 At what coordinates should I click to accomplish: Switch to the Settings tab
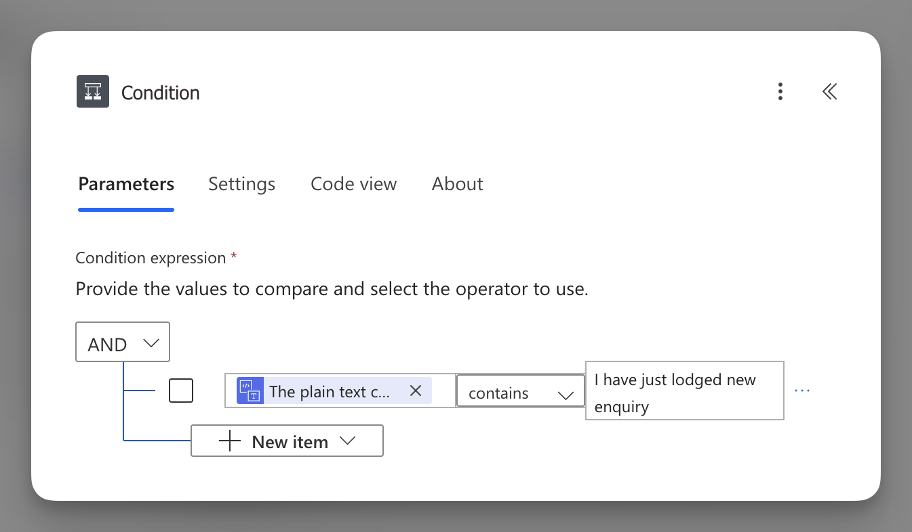coord(241,184)
